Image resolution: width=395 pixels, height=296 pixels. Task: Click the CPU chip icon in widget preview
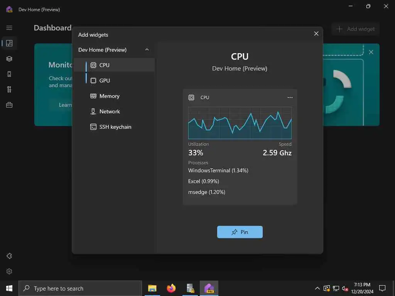click(191, 98)
